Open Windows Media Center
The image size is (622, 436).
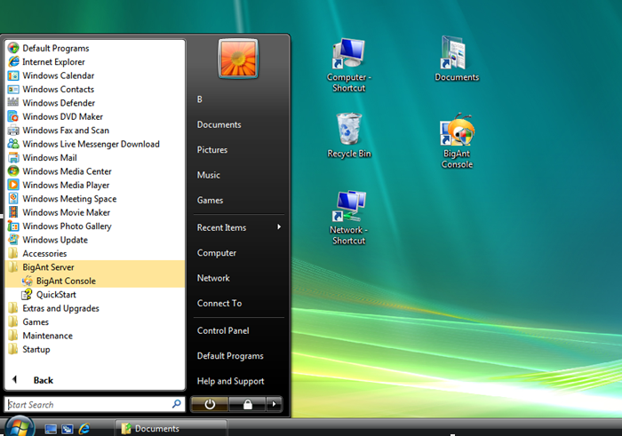pyautogui.click(x=95, y=171)
